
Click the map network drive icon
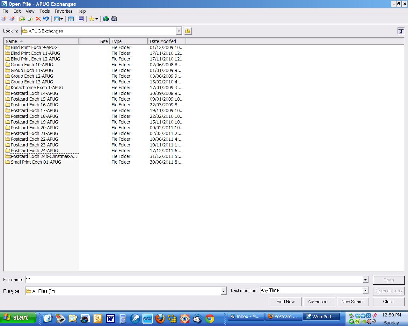[4, 19]
